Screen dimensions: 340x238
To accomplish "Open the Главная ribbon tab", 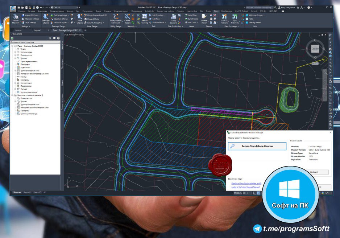I will (x=22, y=11).
